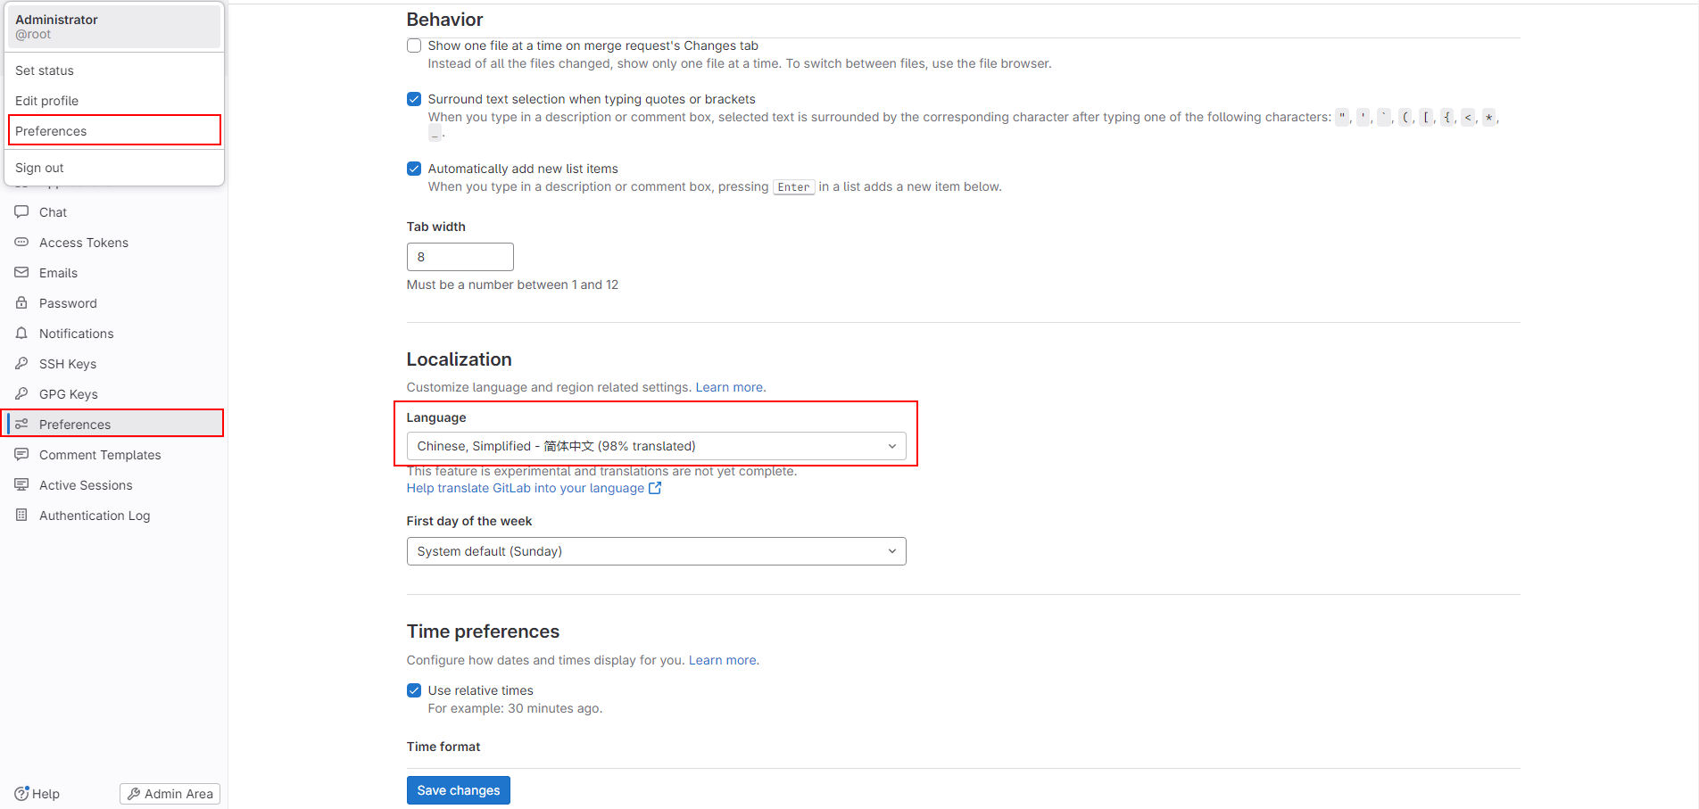This screenshot has height=809, width=1699.
Task: Click the Chat speech bubble icon
Action: (21, 212)
